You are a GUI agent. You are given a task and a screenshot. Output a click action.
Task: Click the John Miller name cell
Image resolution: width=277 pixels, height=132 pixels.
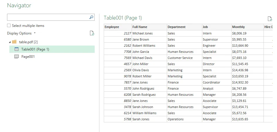click(149, 64)
